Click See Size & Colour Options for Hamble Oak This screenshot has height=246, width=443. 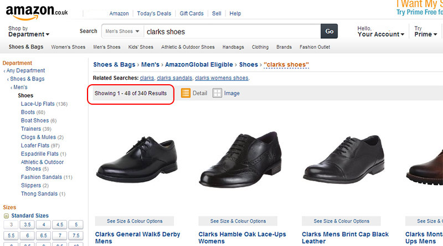tap(238, 221)
